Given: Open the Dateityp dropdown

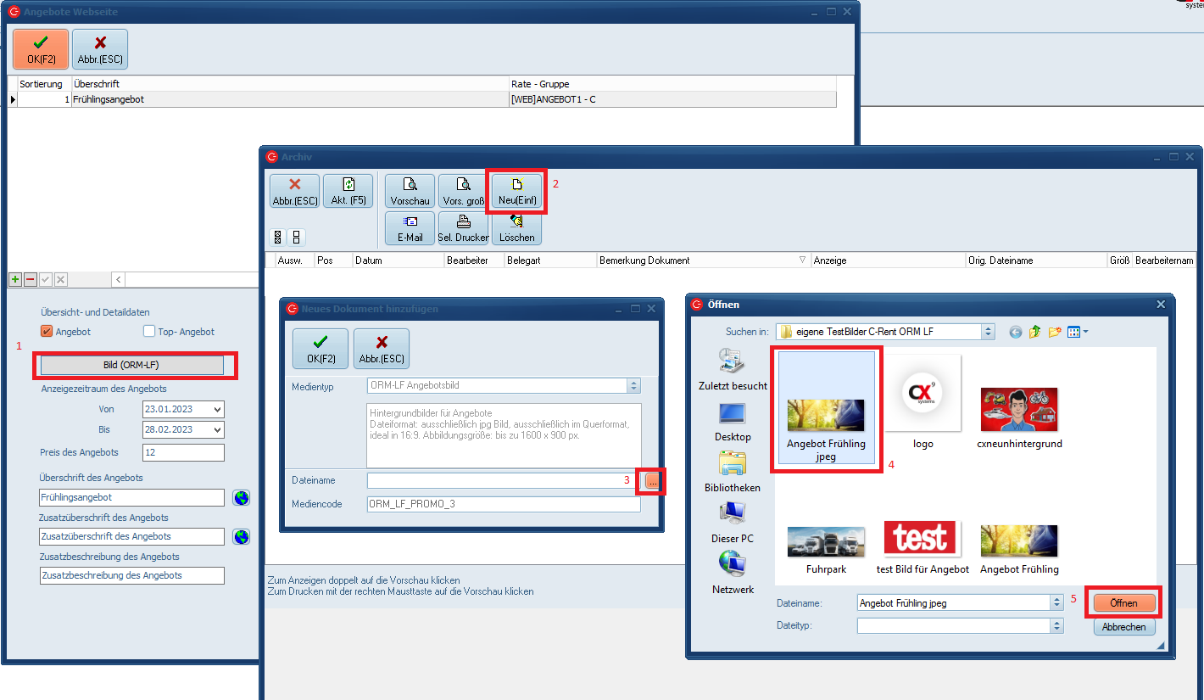Looking at the screenshot, I should [x=1056, y=625].
